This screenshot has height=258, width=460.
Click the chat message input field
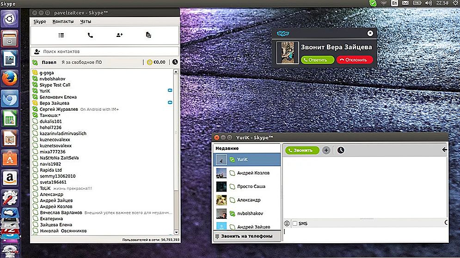pyautogui.click(x=366, y=234)
